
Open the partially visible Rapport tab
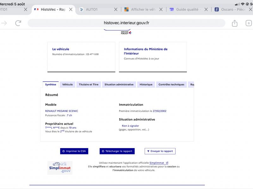point(191,84)
